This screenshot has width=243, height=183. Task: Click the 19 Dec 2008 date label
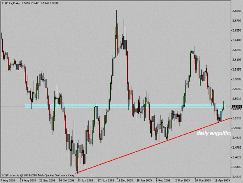click(x=125, y=180)
